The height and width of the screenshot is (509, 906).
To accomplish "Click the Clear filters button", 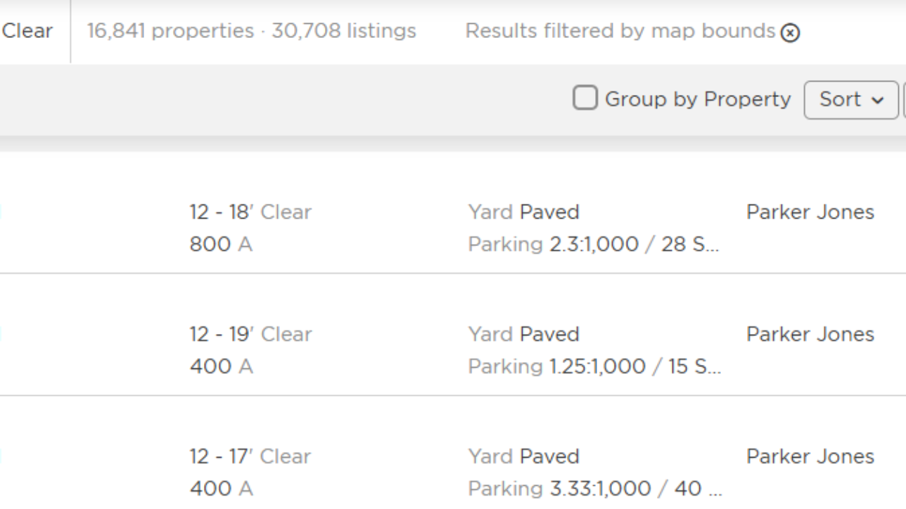I will 27,31.
